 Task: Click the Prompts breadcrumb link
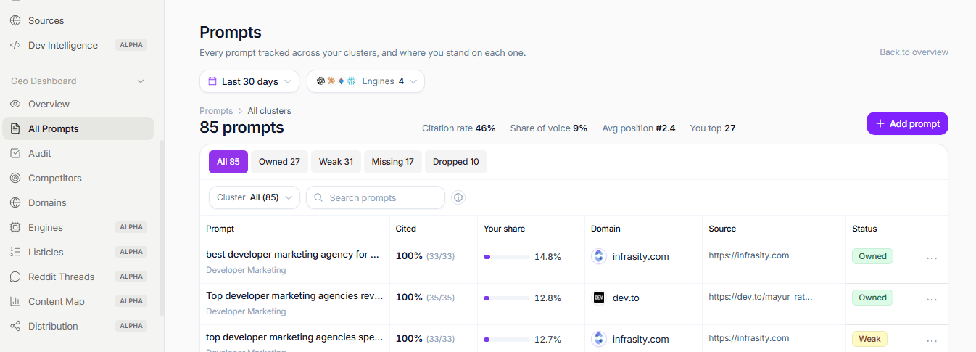pos(216,111)
